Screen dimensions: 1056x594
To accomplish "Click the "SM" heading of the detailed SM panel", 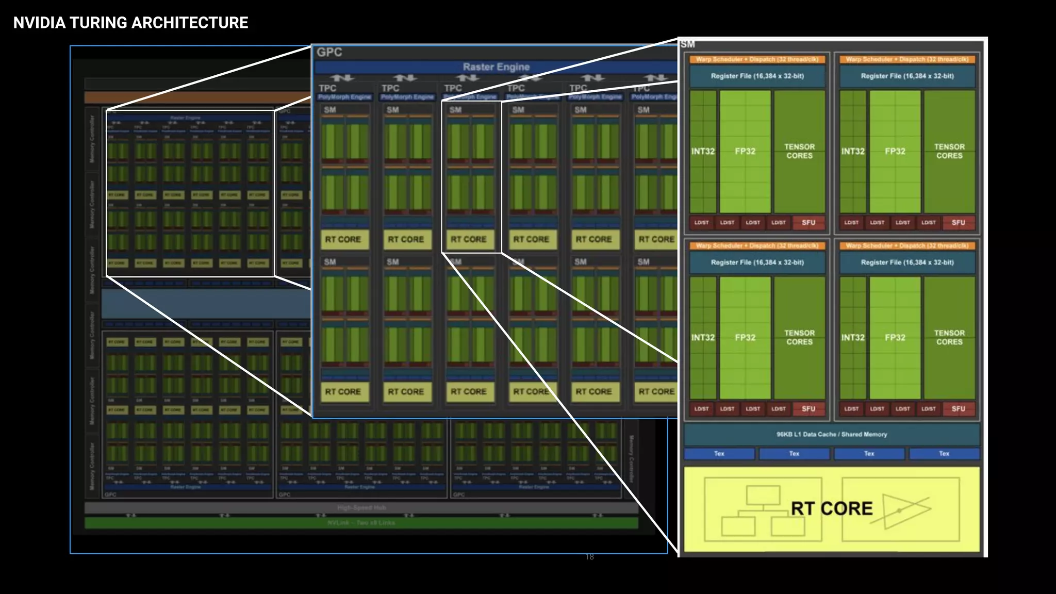I will coord(688,44).
